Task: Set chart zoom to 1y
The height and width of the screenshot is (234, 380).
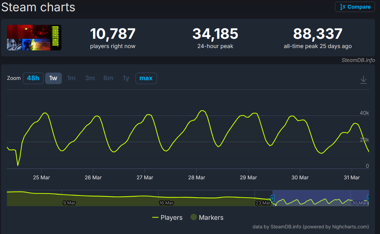Action: (126, 78)
